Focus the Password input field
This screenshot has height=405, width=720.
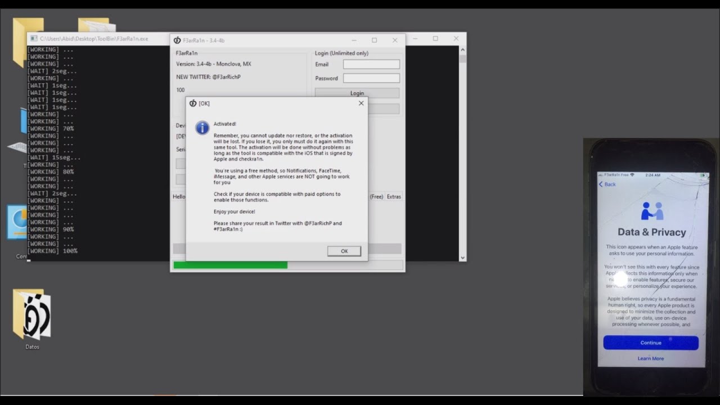click(x=371, y=78)
